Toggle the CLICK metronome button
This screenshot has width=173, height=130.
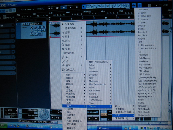[104, 112]
